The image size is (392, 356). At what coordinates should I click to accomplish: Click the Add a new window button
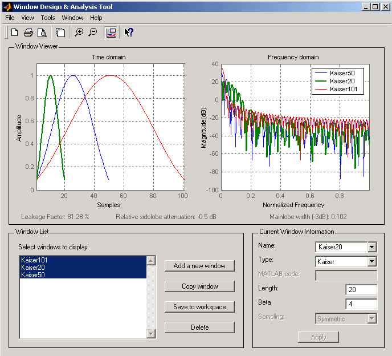point(199,266)
